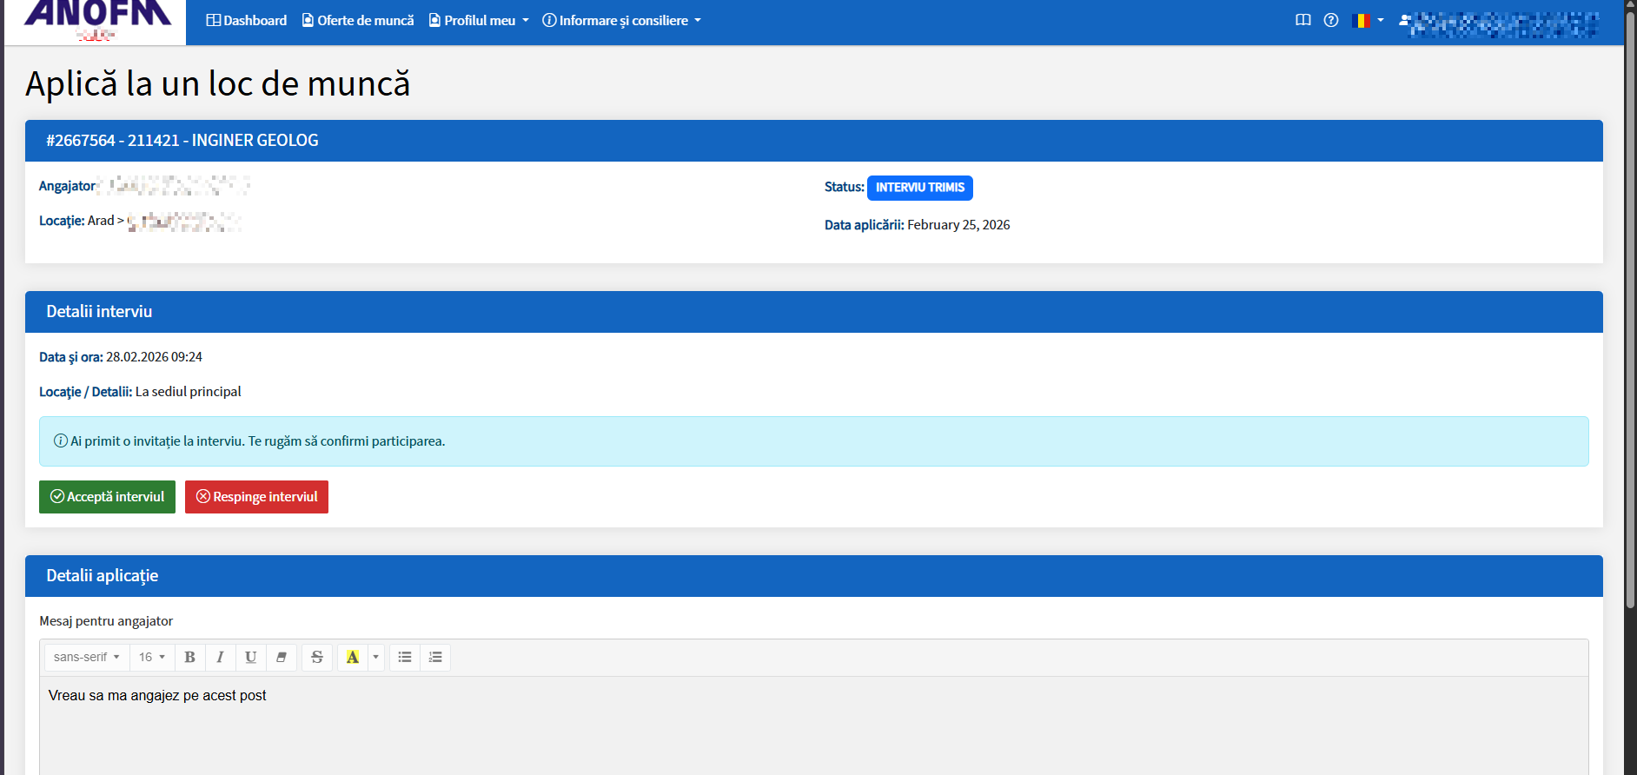
Task: Insert an ordered numbered list
Action: point(435,658)
